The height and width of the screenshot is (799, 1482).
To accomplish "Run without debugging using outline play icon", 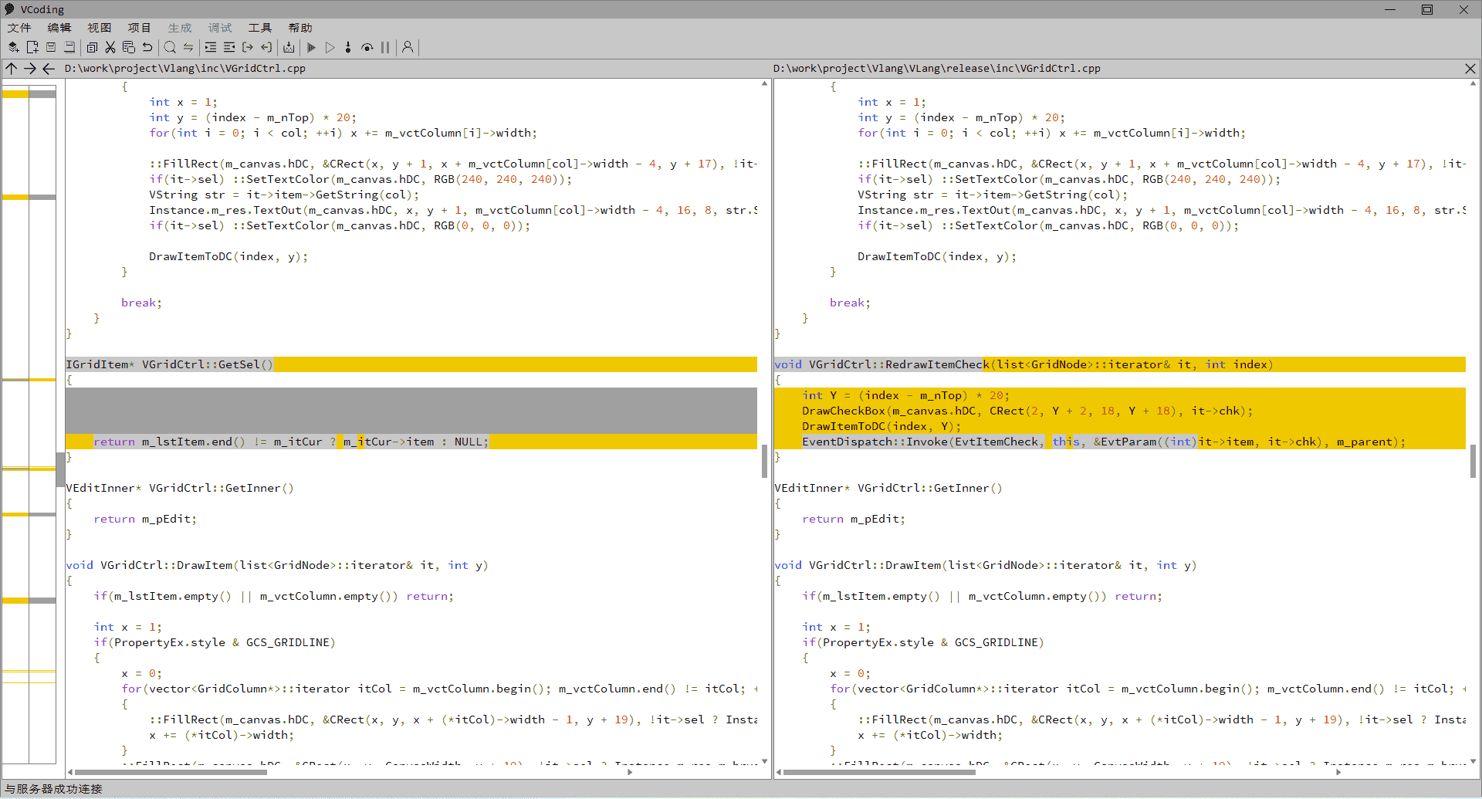I will click(x=330, y=47).
